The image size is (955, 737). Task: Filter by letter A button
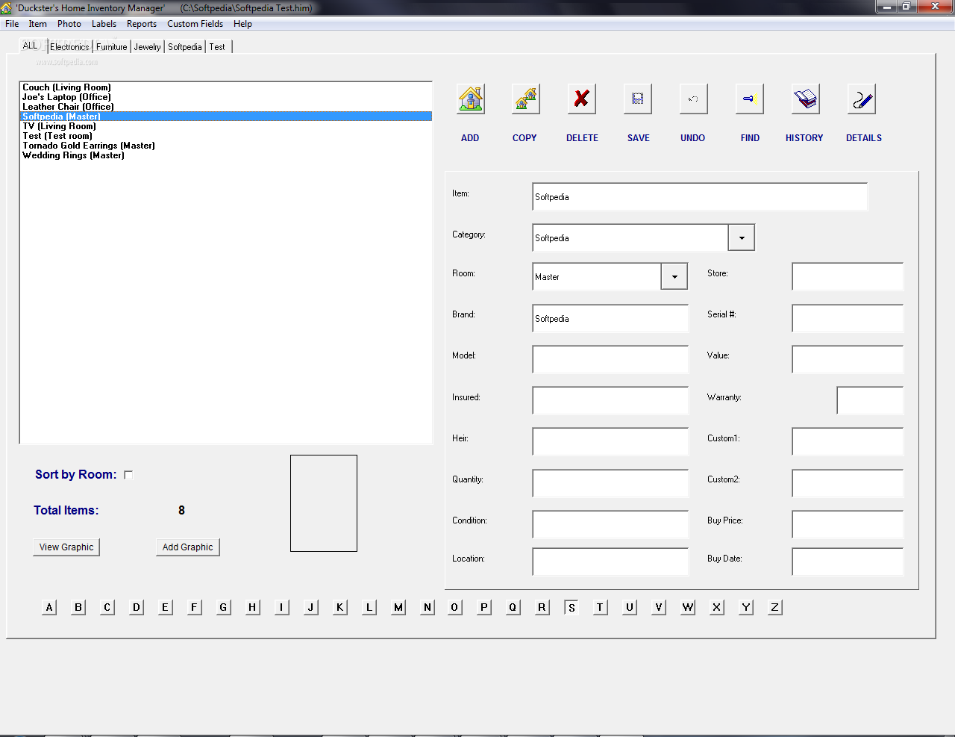click(49, 607)
